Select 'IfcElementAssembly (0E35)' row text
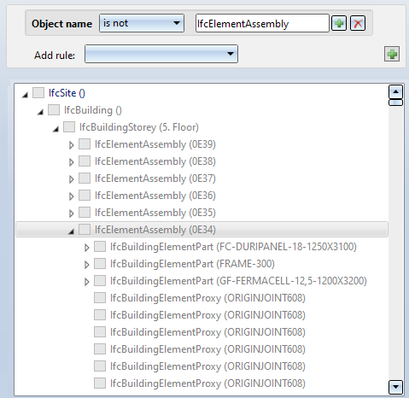The height and width of the screenshot is (398, 409). click(155, 213)
